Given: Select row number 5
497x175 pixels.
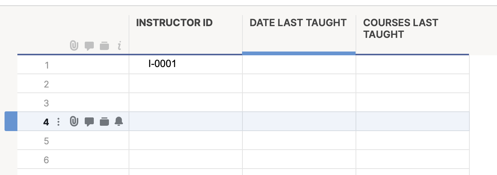Looking at the screenshot, I should 47,141.
